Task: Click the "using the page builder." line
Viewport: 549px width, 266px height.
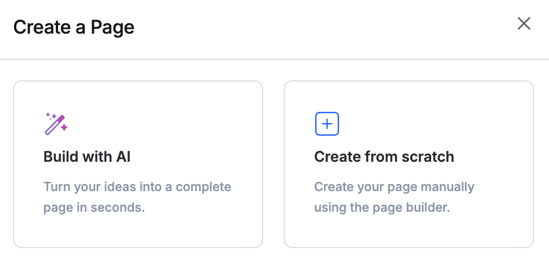Action: pyautogui.click(x=382, y=207)
